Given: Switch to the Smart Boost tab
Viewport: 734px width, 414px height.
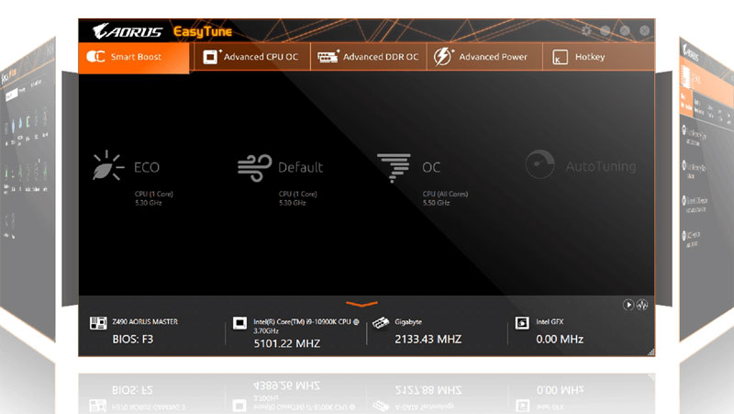Looking at the screenshot, I should (134, 57).
